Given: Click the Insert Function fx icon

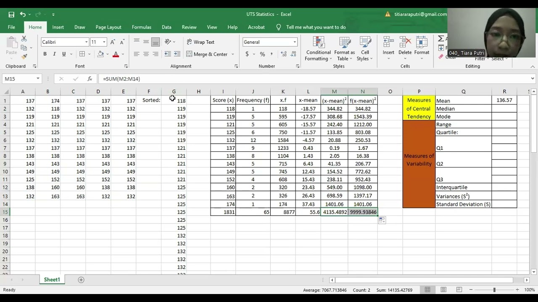Looking at the screenshot, I should pyautogui.click(x=90, y=78).
